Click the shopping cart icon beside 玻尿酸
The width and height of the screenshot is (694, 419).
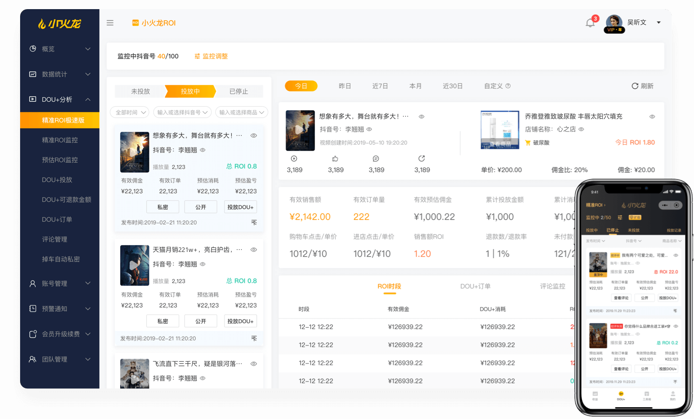coord(528,143)
